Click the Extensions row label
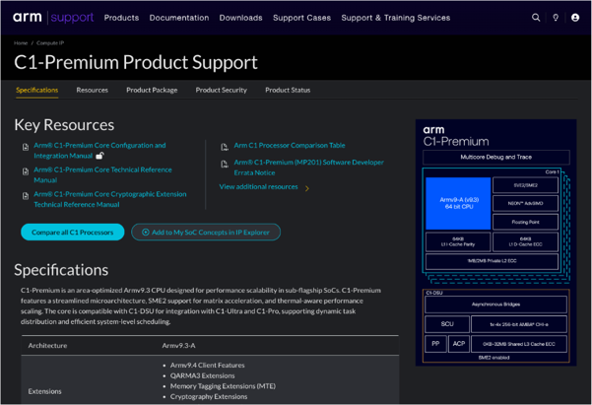Viewport: 592px width, 405px height. pos(44,391)
